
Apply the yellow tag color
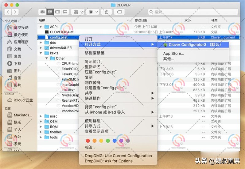101,141
